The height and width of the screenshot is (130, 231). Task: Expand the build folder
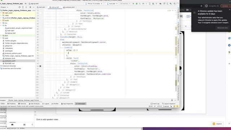[x=1, y=21]
